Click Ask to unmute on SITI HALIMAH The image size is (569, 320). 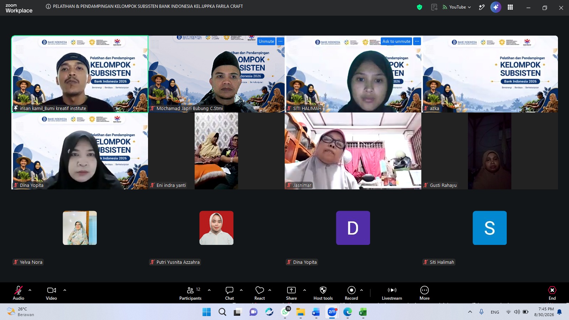tap(396, 41)
